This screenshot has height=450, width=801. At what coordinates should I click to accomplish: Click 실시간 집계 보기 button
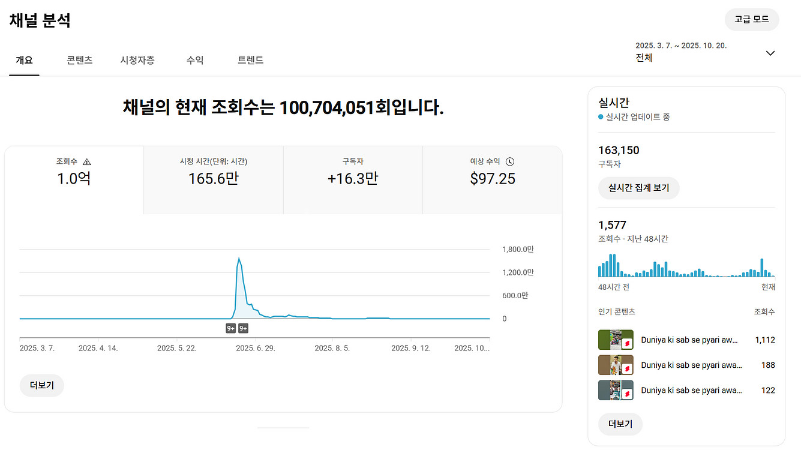pyautogui.click(x=638, y=188)
